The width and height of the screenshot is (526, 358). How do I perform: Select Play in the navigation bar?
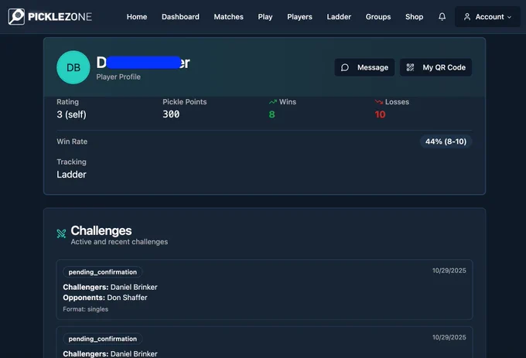coord(265,17)
